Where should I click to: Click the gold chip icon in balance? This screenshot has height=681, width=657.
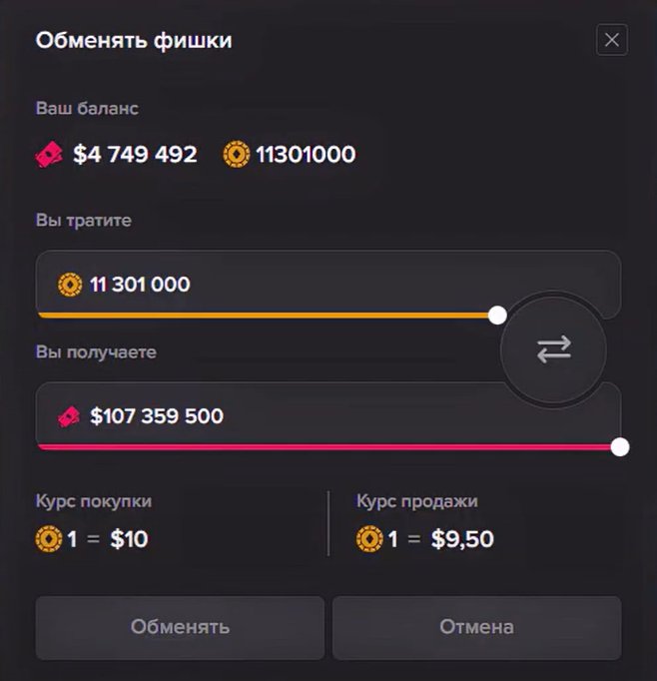click(x=237, y=154)
